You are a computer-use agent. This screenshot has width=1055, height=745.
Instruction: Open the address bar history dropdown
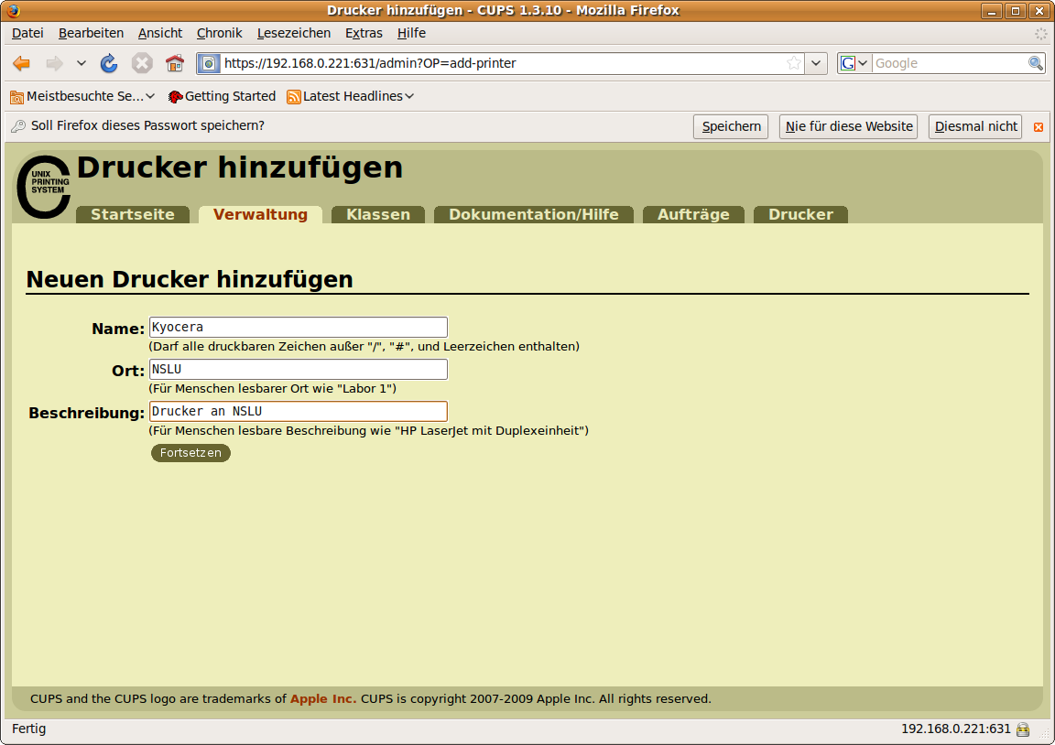click(x=816, y=63)
